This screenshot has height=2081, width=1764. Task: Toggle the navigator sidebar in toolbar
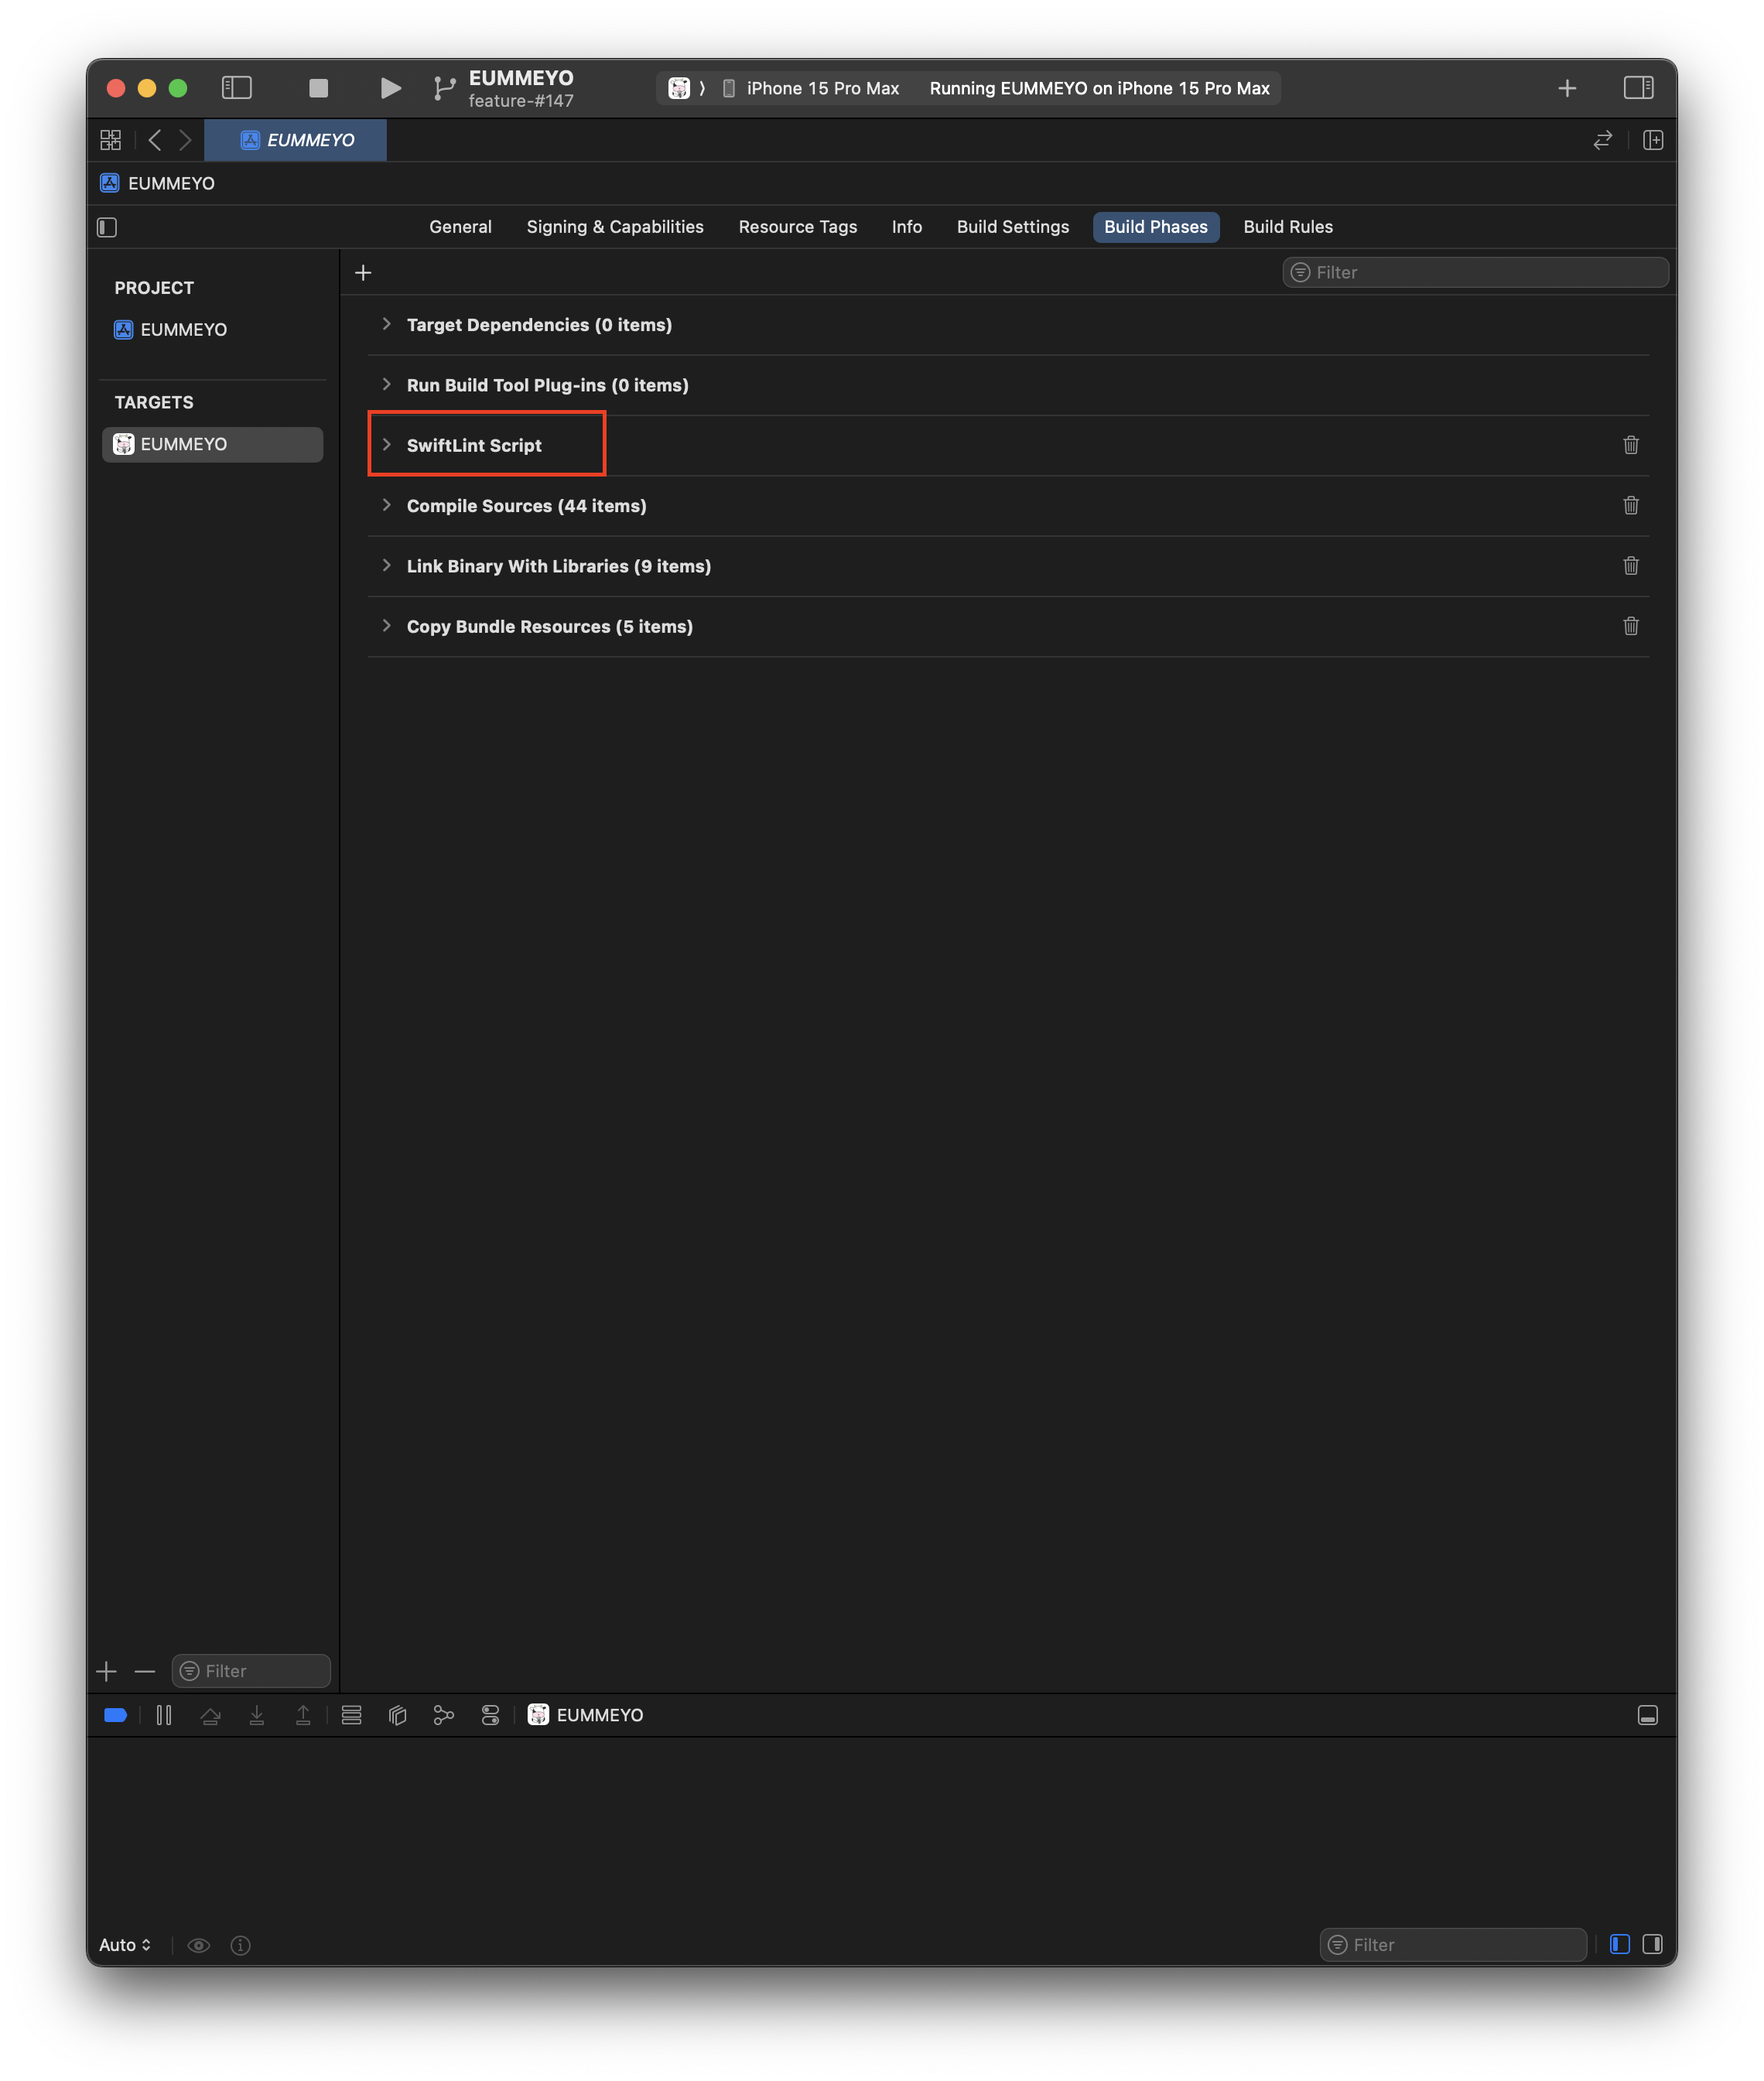click(236, 88)
